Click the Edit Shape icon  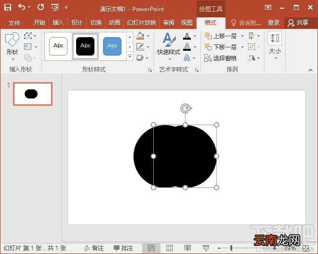click(28, 36)
